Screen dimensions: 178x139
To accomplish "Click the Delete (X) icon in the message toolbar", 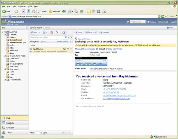I will coord(57,32).
